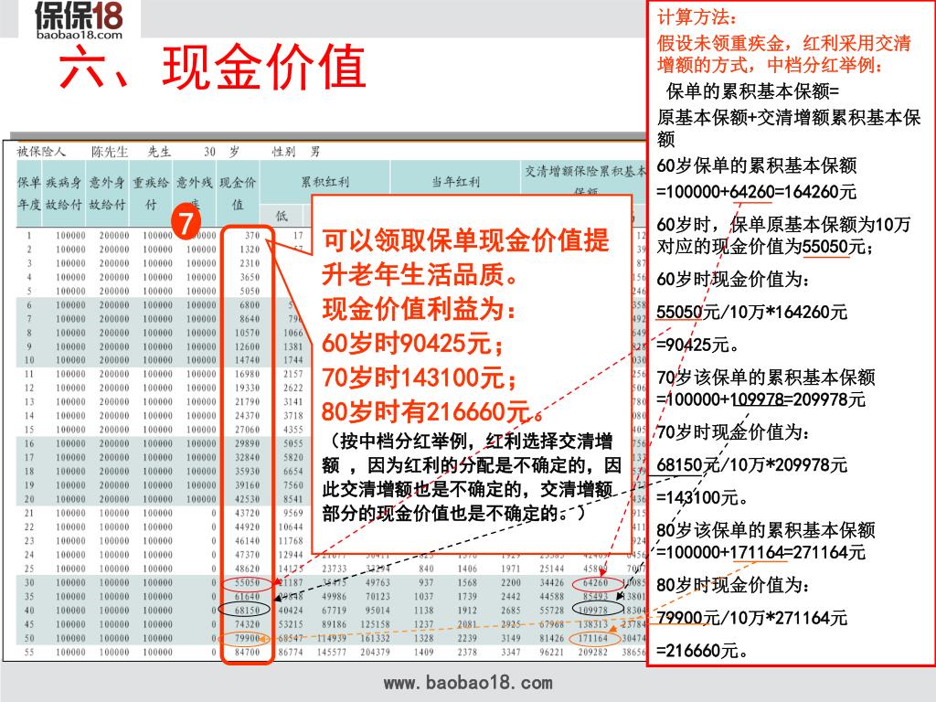This screenshot has height=702, width=936.
Task: Select cash value cell 48620
Action: pos(247,569)
